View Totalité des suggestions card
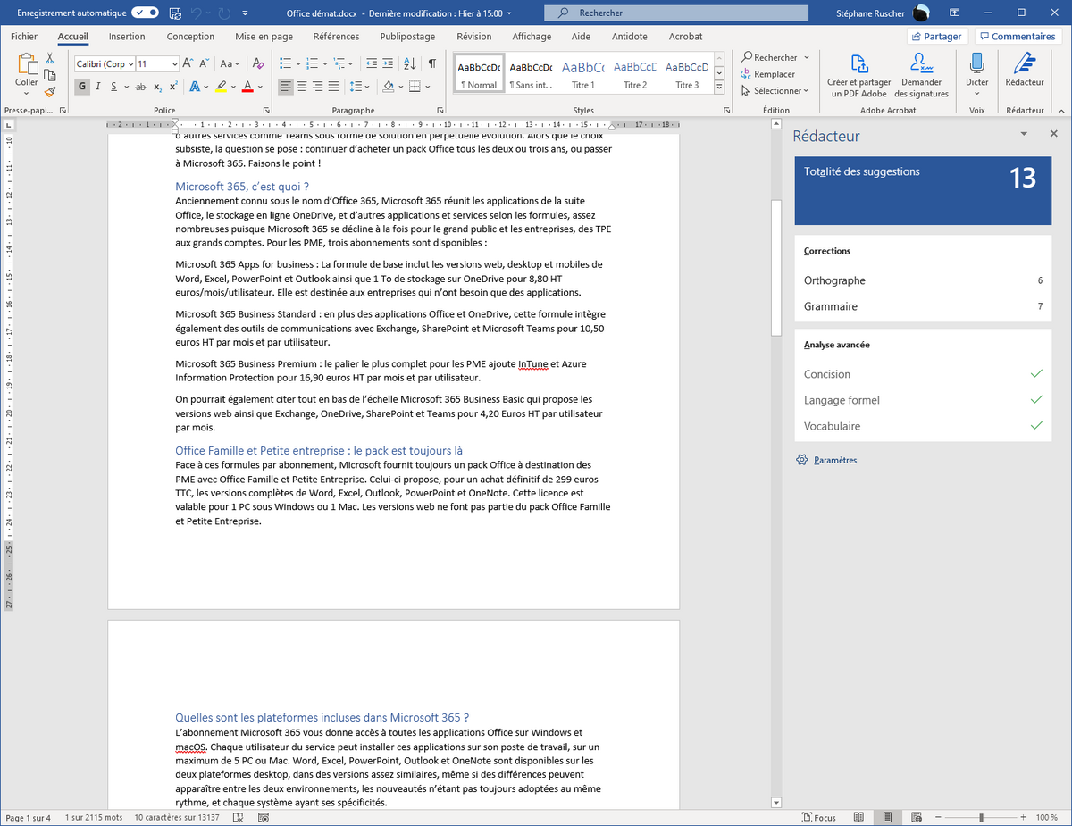This screenshot has height=826, width=1072. tap(923, 190)
